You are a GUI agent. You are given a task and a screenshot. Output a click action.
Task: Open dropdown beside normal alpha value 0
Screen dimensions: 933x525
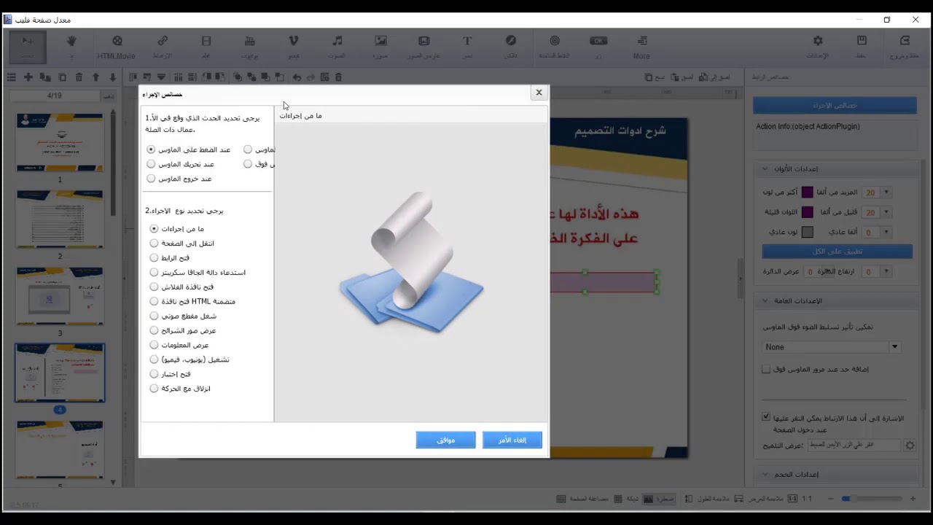pos(886,233)
